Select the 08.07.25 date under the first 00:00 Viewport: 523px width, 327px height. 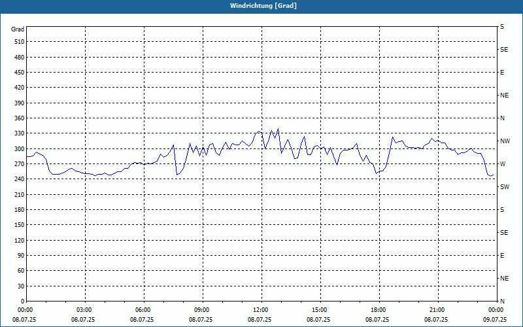(24, 320)
